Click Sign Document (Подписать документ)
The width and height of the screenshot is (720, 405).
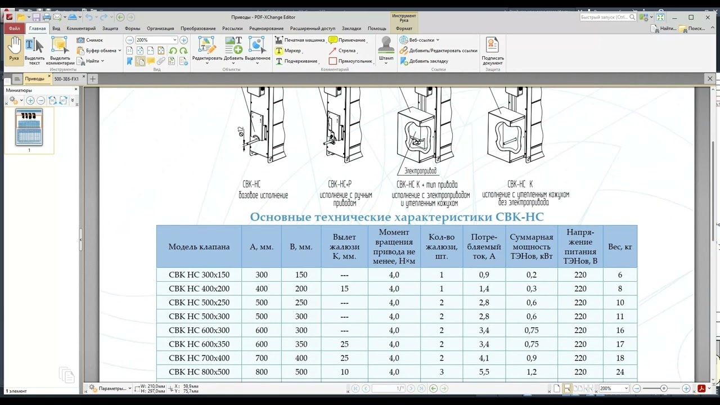492,51
